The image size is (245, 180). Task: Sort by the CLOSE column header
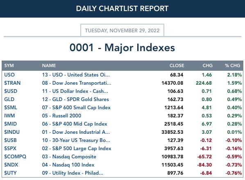tap(177, 65)
